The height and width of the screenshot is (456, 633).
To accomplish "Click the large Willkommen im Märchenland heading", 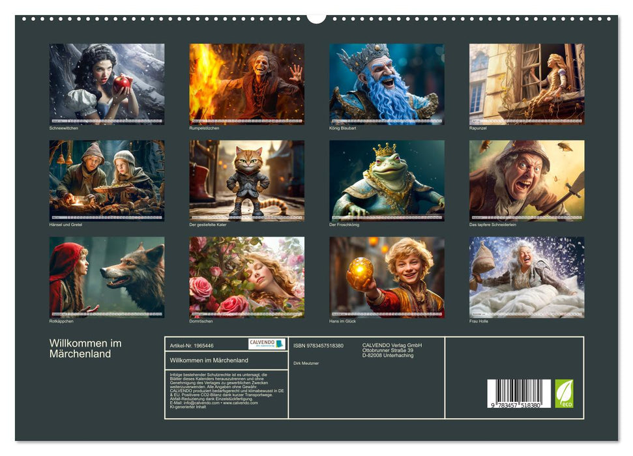I will 85,349.
